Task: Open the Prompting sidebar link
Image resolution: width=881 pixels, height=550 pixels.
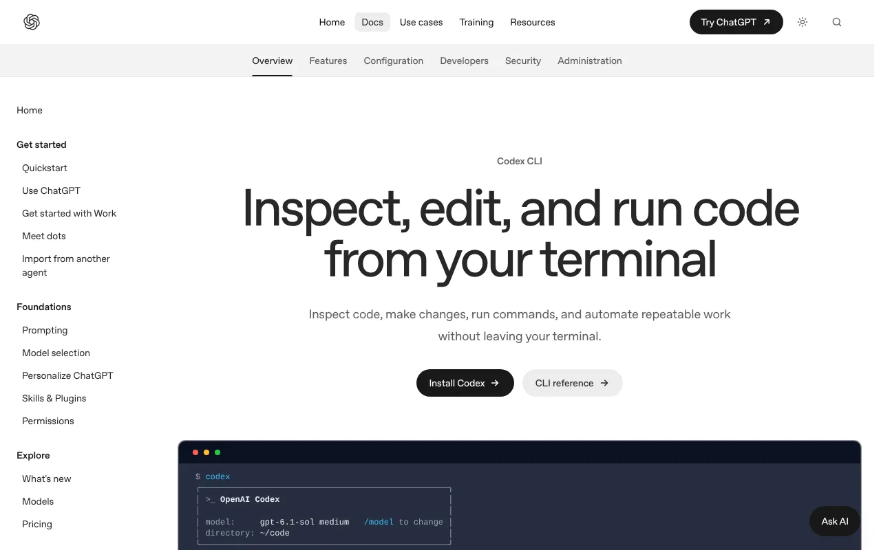Action: click(45, 330)
